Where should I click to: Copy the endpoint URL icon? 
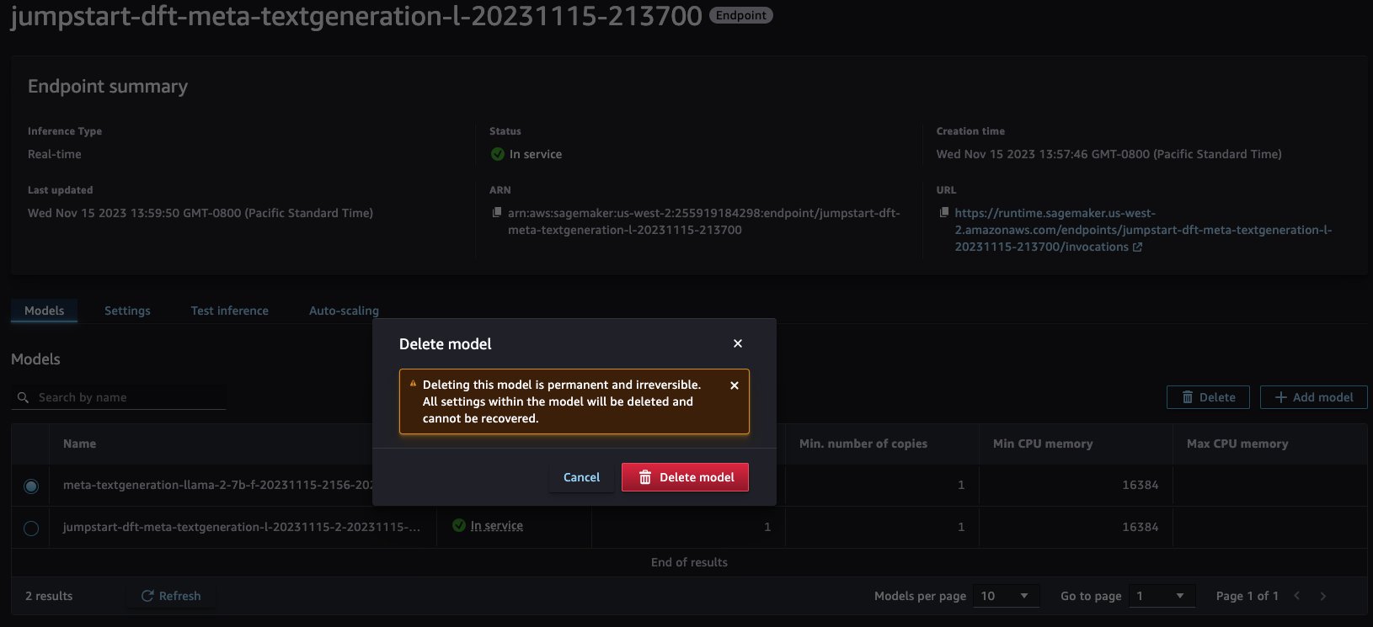click(944, 213)
